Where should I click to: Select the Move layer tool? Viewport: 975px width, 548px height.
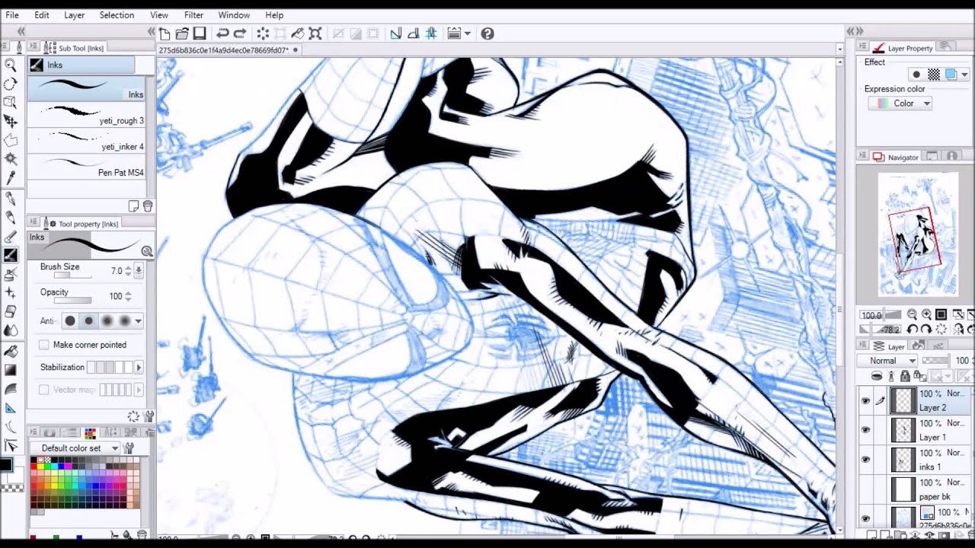pyautogui.click(x=11, y=122)
